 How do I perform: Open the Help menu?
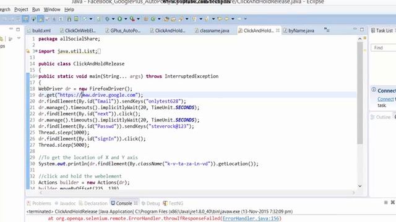click(69, 9)
